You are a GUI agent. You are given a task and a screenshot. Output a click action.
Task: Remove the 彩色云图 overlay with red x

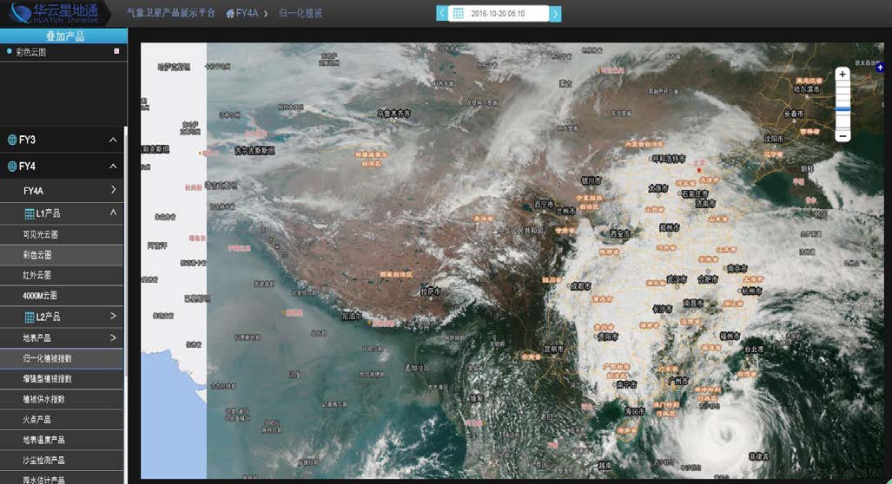coord(116,51)
